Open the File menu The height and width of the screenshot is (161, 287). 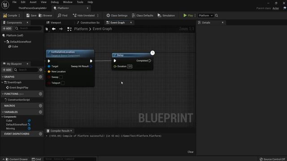pyautogui.click(x=14, y=2)
